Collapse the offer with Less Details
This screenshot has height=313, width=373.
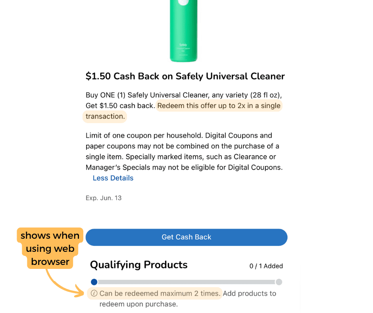point(113,178)
